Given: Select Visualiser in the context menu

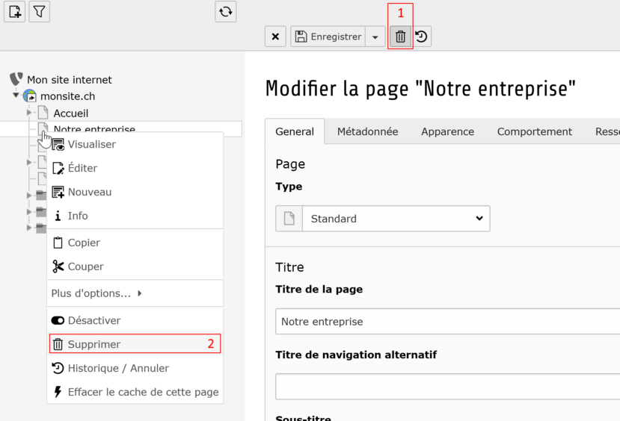Looking at the screenshot, I should point(91,144).
